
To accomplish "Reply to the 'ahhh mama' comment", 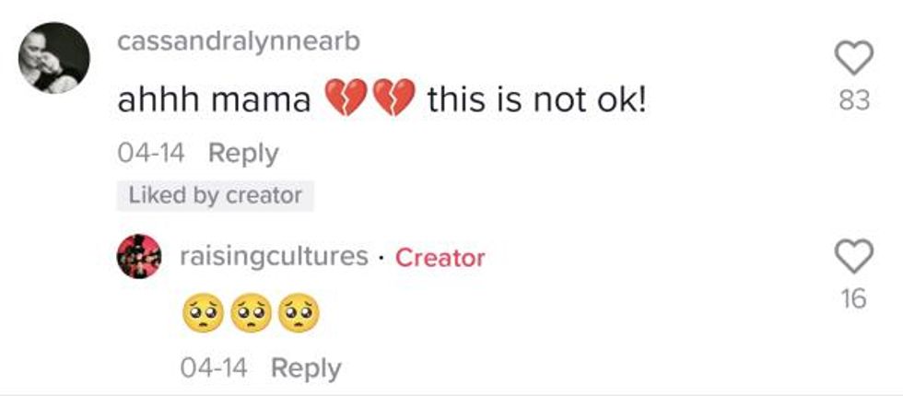I will coord(243,153).
